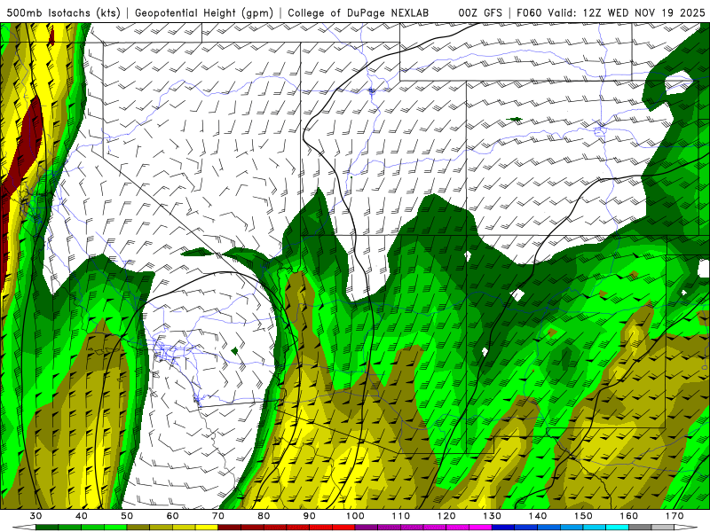Click the color bar label "30"
This screenshot has height=532, width=710.
tap(35, 516)
